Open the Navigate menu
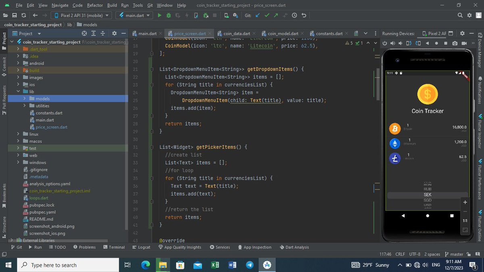The height and width of the screenshot is (272, 484). tap(60, 5)
